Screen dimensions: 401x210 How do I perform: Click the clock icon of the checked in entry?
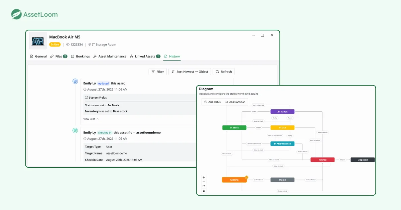click(x=85, y=139)
